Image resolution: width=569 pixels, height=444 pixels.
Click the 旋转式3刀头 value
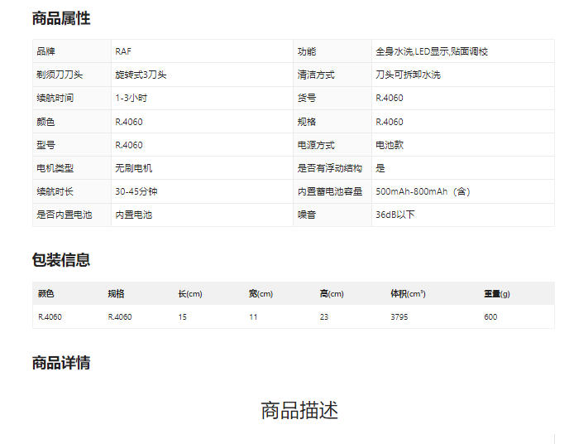click(141, 75)
